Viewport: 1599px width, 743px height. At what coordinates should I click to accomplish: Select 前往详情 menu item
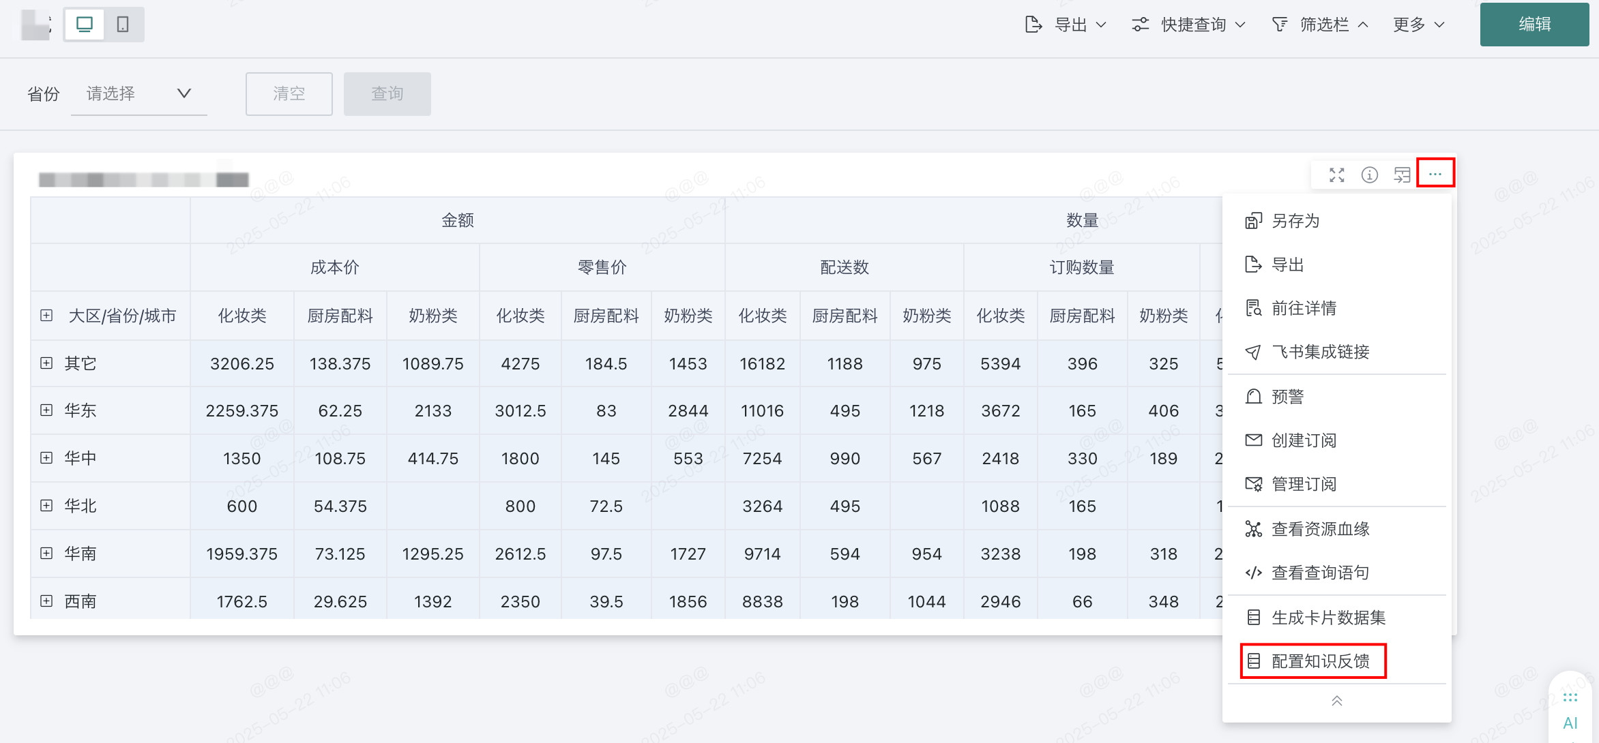click(1337, 308)
